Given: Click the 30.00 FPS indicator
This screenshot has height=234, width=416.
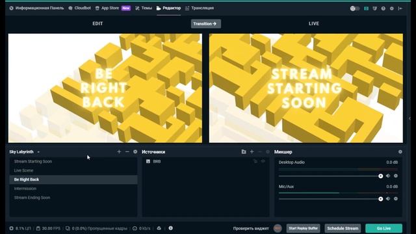Looking at the screenshot, I should 48,228.
